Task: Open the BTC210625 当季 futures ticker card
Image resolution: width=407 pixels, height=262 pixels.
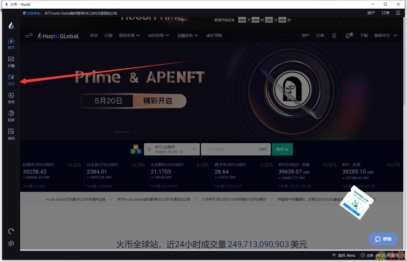Action: click(x=307, y=175)
